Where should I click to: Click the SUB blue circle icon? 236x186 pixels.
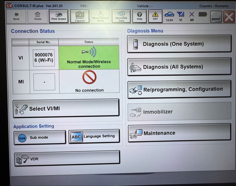(x=22, y=138)
